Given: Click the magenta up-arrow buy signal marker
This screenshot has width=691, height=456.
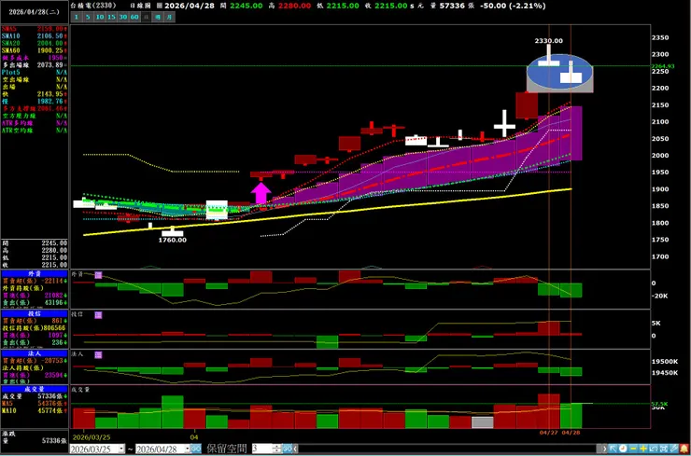Looking at the screenshot, I should coord(261,193).
